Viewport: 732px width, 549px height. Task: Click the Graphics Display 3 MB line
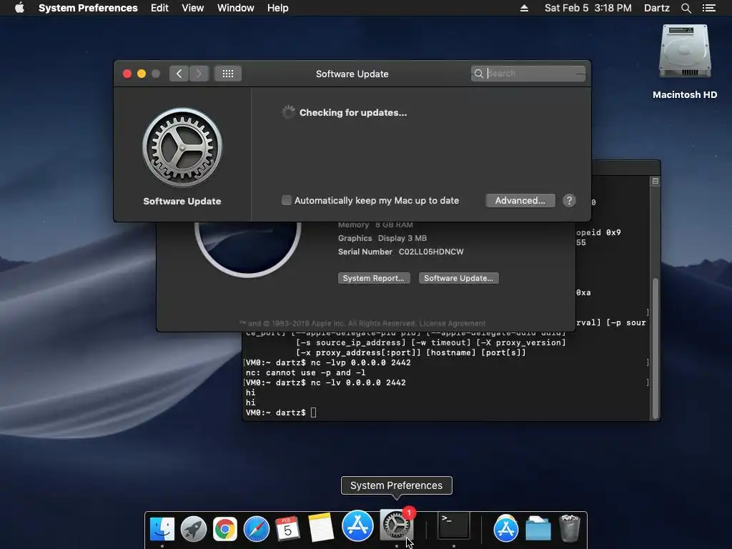click(x=382, y=238)
